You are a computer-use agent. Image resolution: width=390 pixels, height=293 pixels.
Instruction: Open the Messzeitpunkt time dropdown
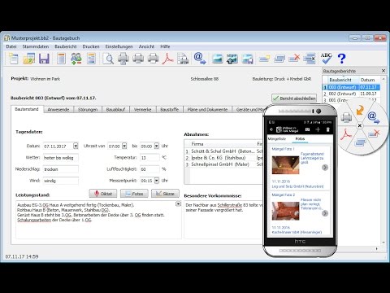point(157,181)
